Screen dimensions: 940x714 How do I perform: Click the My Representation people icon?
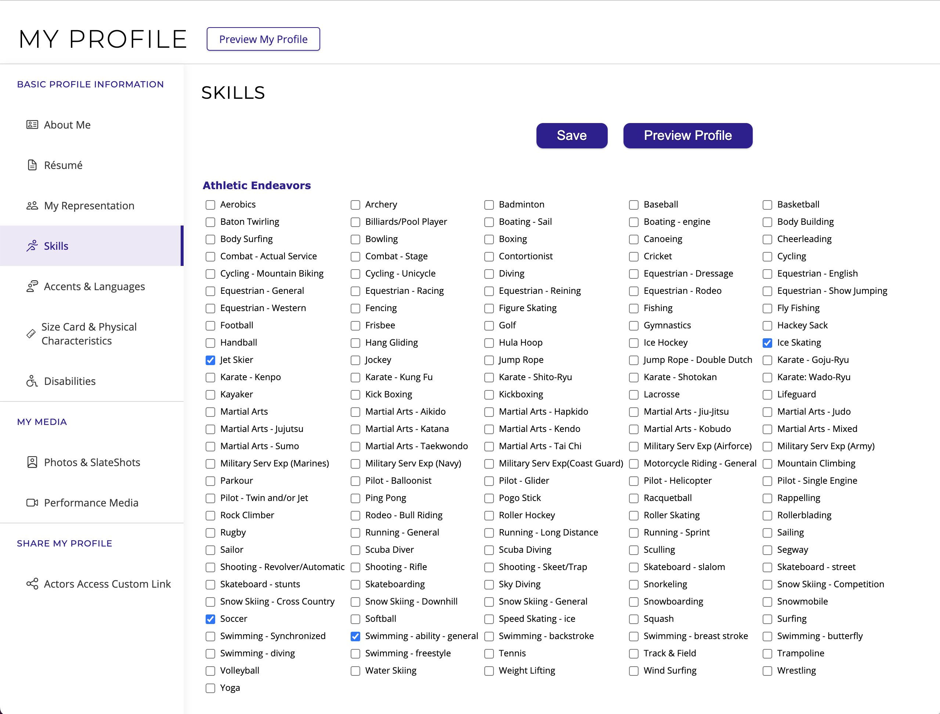click(32, 206)
